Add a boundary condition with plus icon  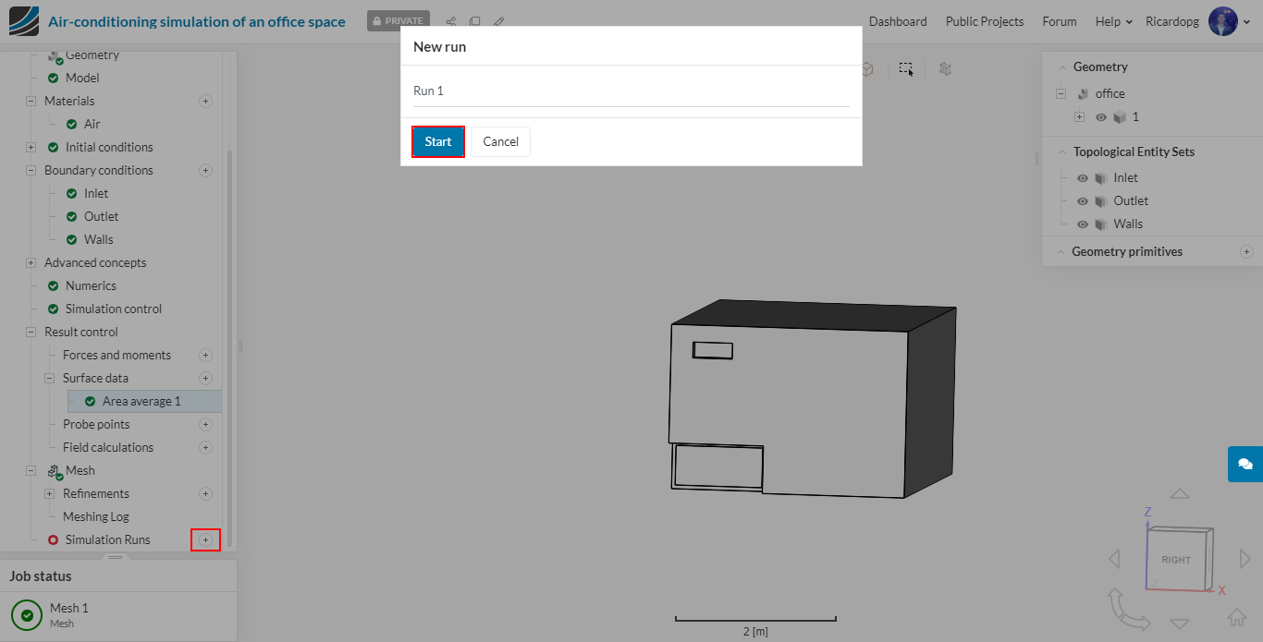coord(205,170)
